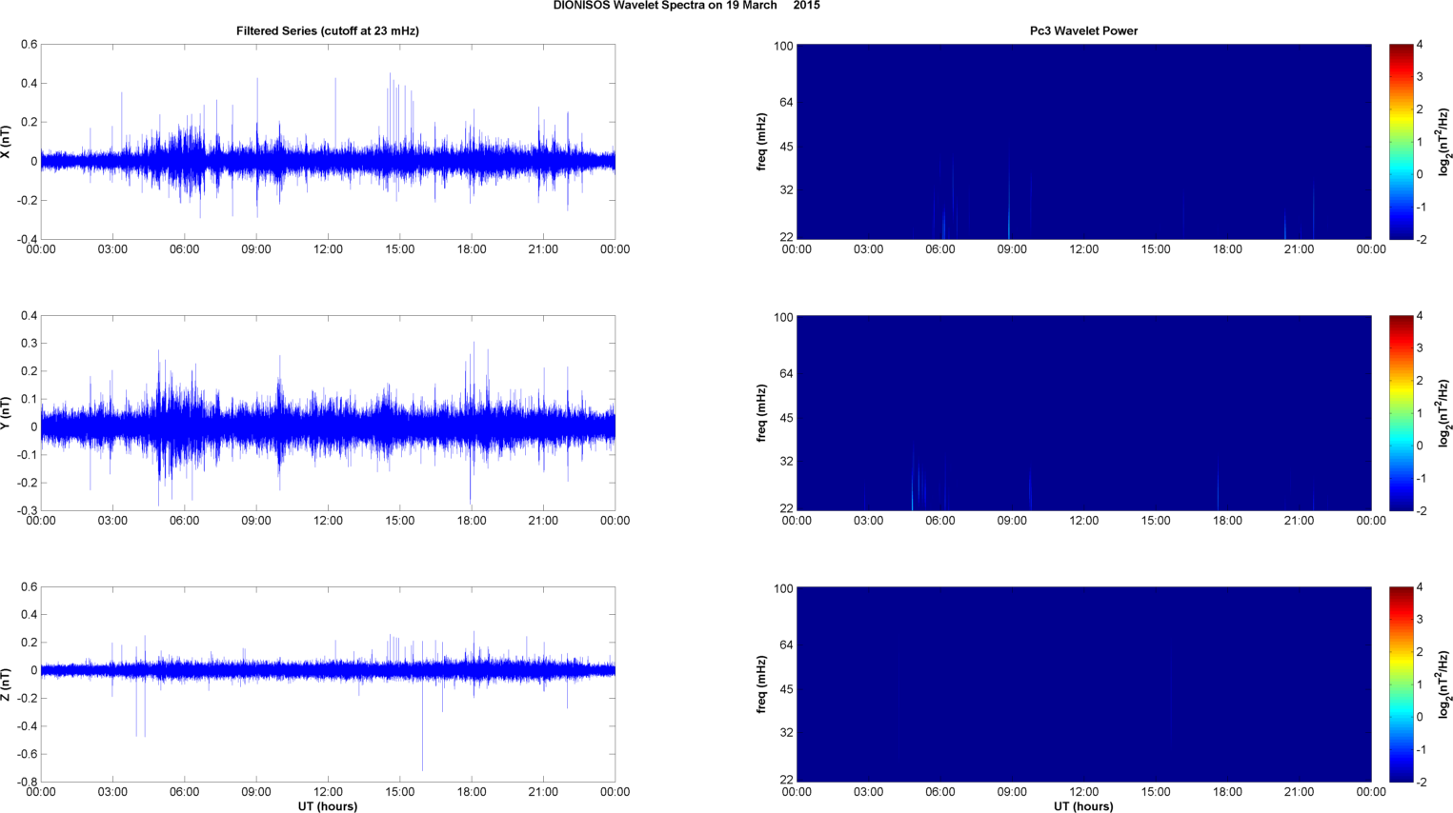This screenshot has height=813, width=1453.
Task: Click the 32 frequency tick on bottom spectrogram
Action: pyautogui.click(x=786, y=733)
